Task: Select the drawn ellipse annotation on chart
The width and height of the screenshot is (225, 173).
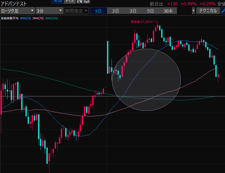Action: tap(146, 80)
